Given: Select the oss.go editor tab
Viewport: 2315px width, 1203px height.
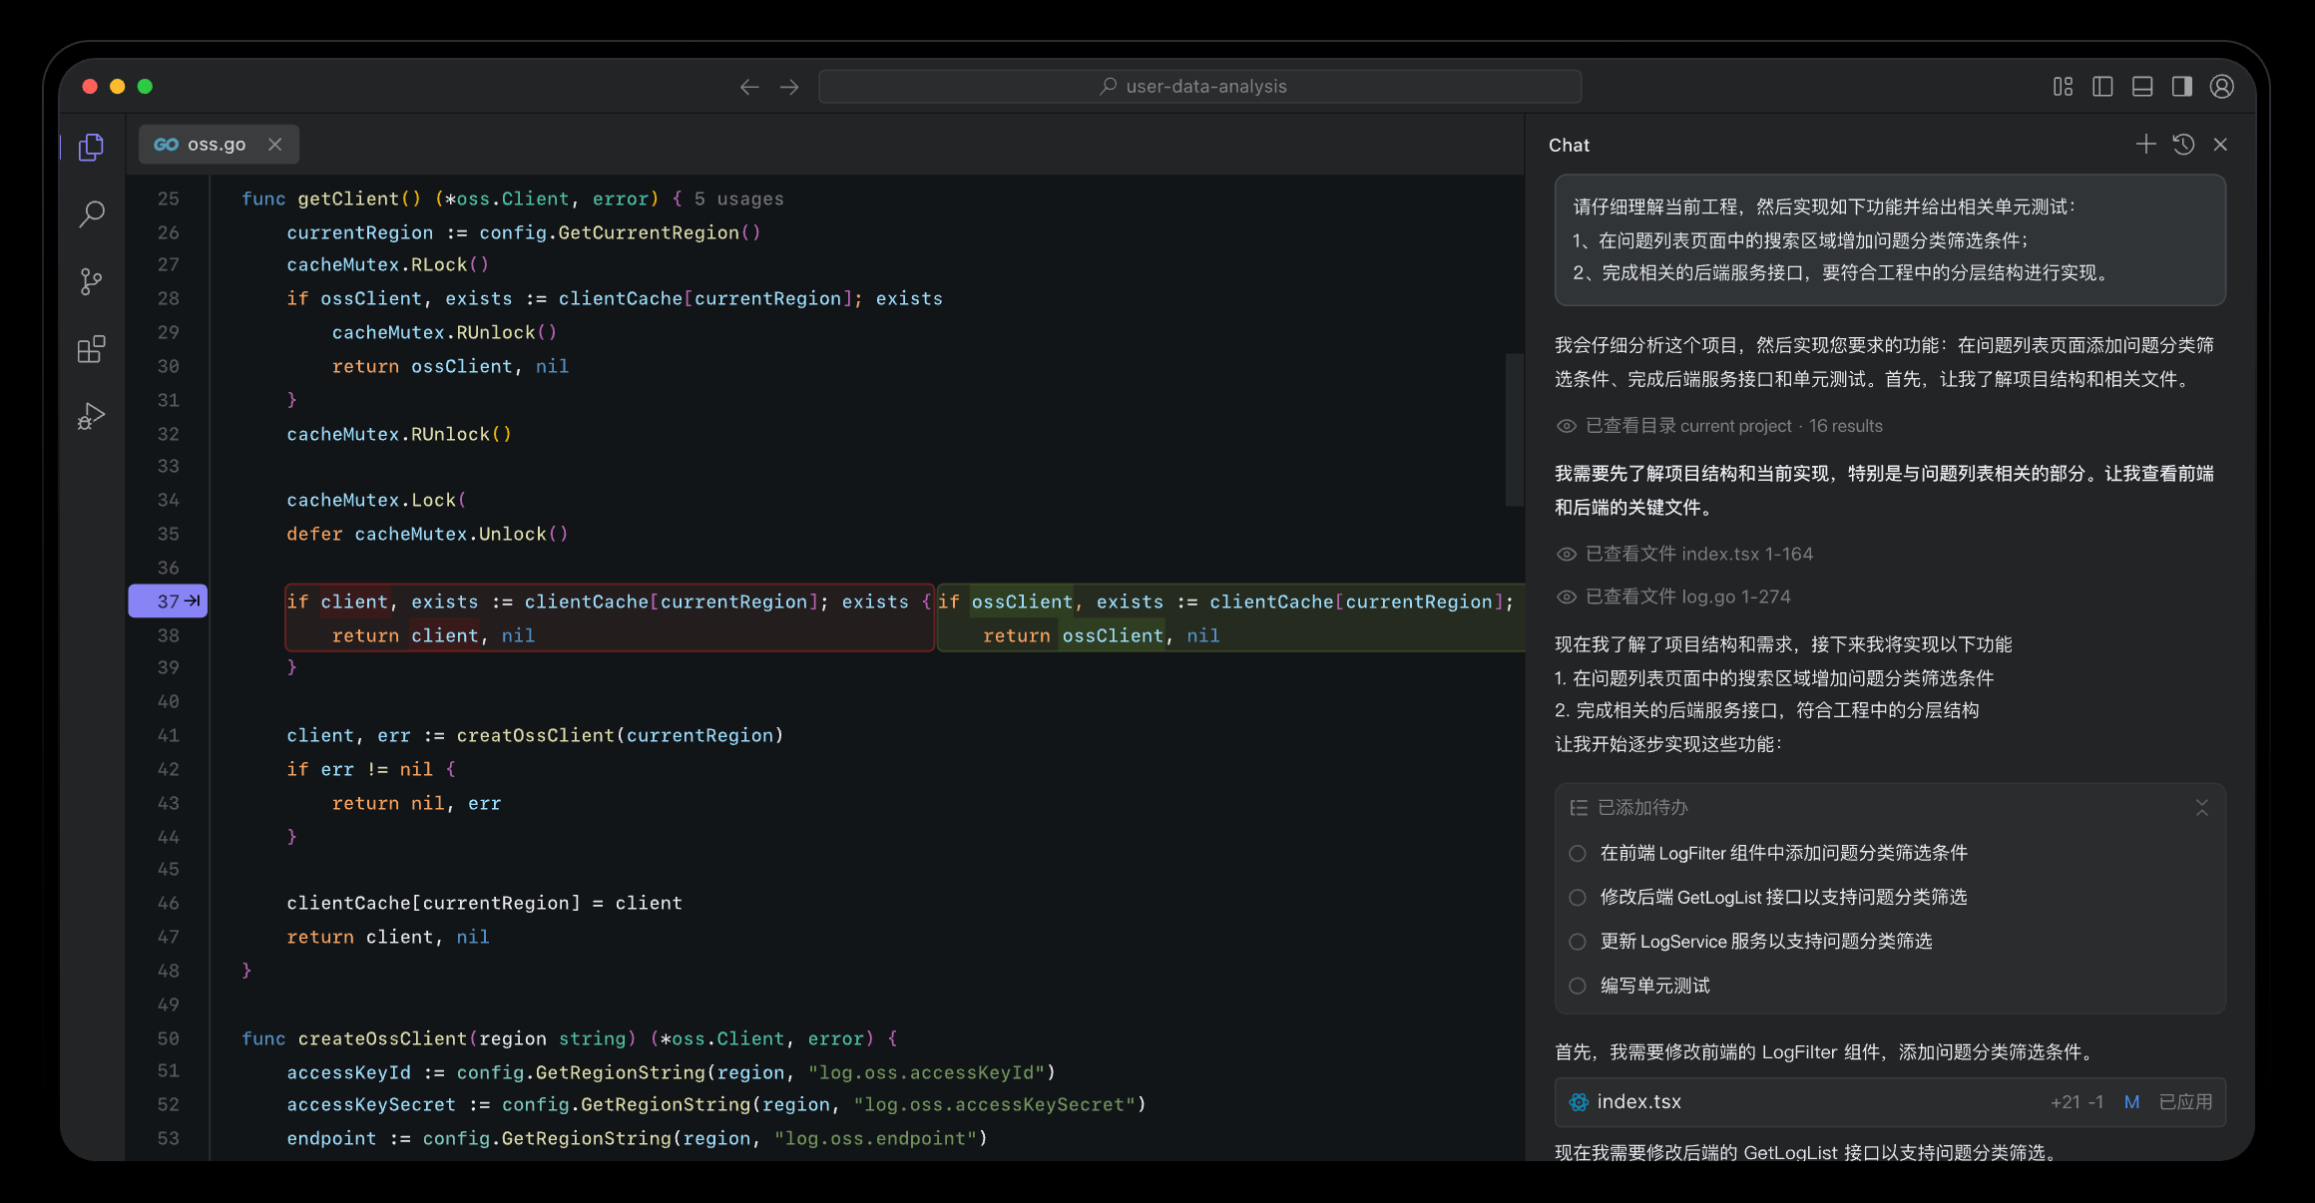Looking at the screenshot, I should 216,145.
